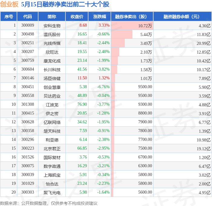The width and height of the screenshot is (212, 206).
Task: Click margin balance 1.39亿
Action: point(204,131)
